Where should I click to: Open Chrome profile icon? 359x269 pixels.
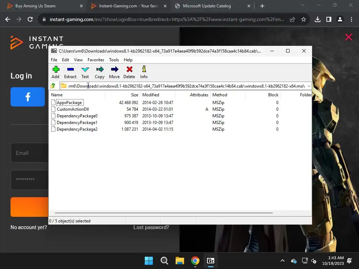(x=340, y=20)
